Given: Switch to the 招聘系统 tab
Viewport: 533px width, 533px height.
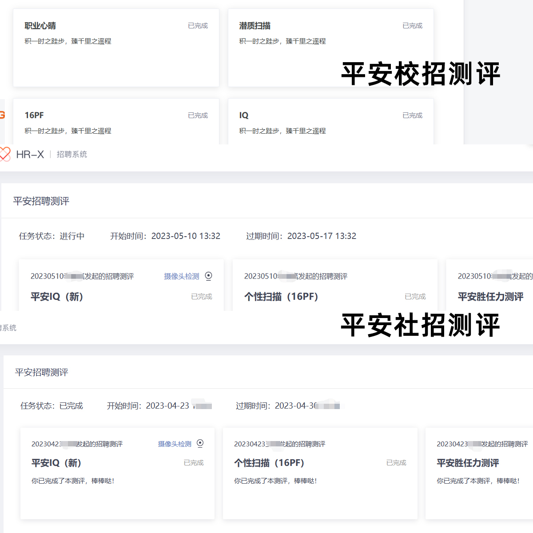Looking at the screenshot, I should (72, 154).
